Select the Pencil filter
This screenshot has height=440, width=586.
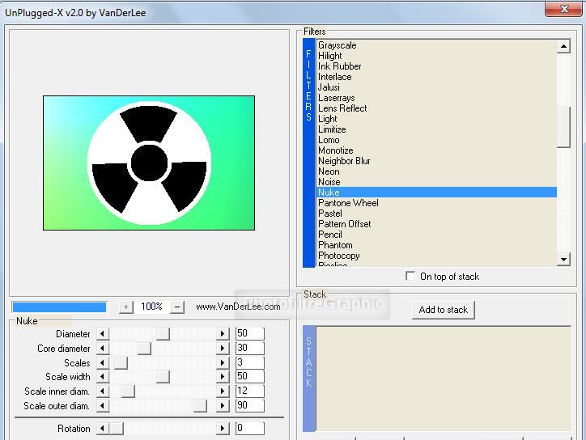tap(436, 235)
